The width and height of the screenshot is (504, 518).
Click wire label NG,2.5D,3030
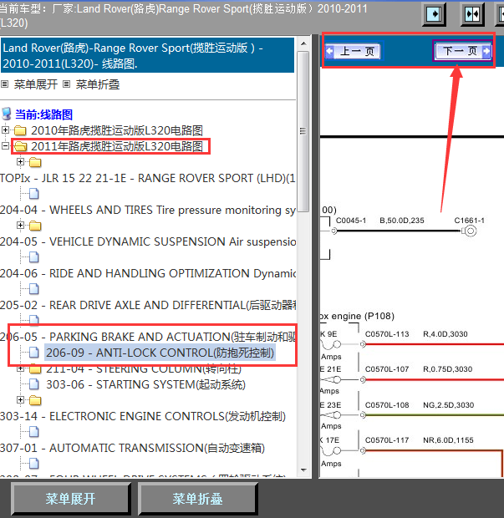(x=449, y=405)
